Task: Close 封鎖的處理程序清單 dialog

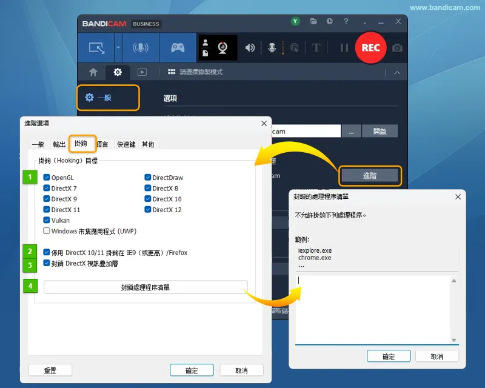Action: pyautogui.click(x=458, y=197)
